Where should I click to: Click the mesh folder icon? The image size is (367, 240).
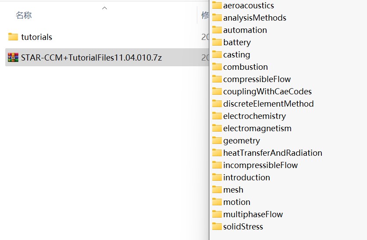tap(217, 190)
